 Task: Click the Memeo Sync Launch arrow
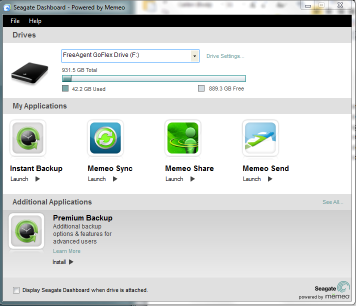click(x=115, y=179)
